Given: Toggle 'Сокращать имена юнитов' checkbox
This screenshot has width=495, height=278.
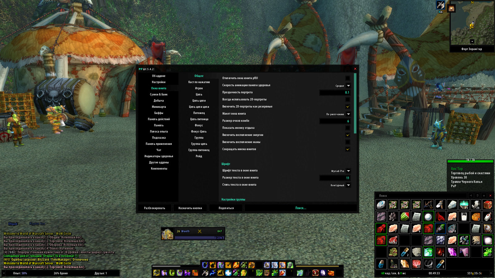Looking at the screenshot, I should [348, 150].
